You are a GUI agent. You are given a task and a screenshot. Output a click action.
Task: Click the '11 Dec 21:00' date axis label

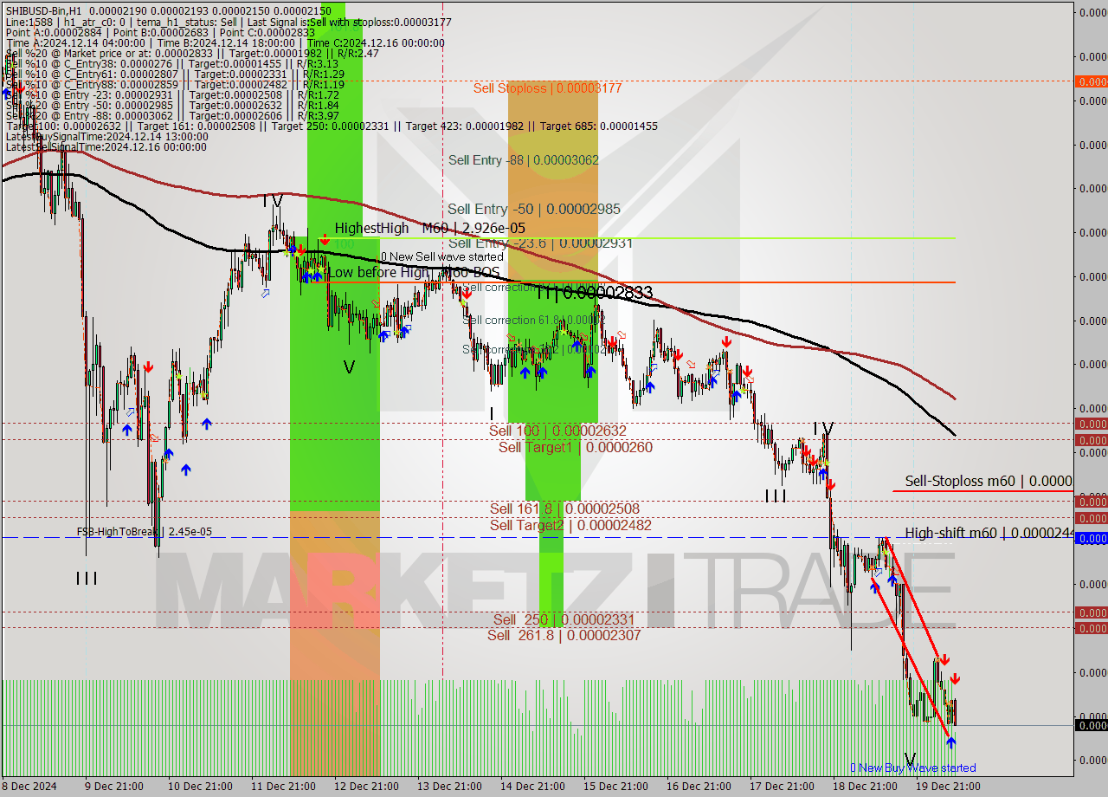[282, 786]
